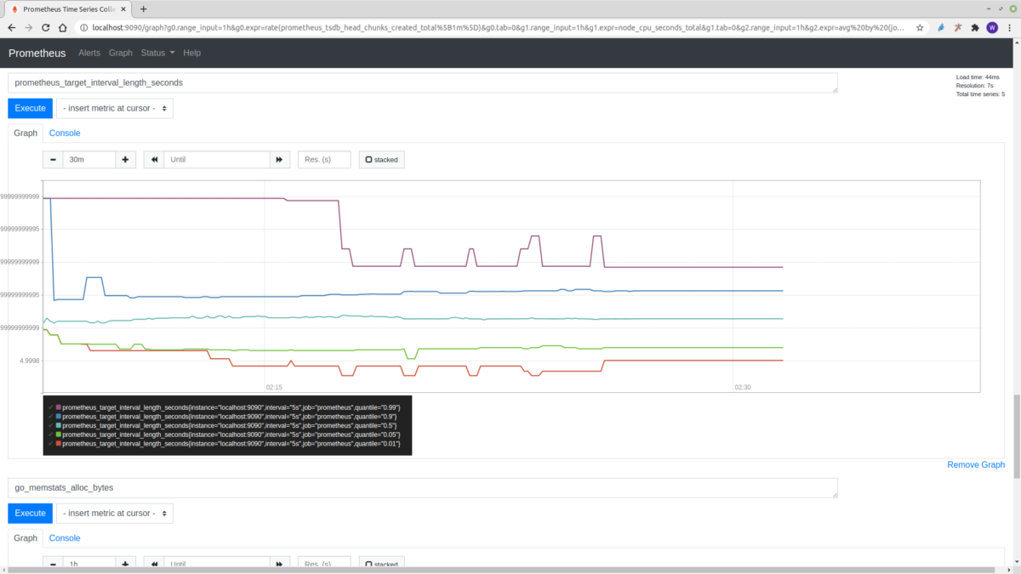The image size is (1021, 574).
Task: Step the end time forward with fast-forward button
Action: pyautogui.click(x=280, y=159)
